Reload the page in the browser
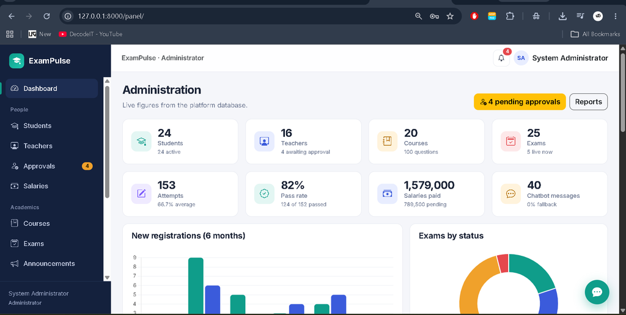The width and height of the screenshot is (626, 315). coord(46,16)
